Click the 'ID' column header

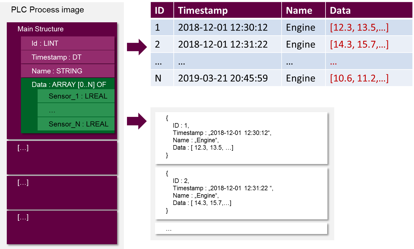tap(162, 10)
